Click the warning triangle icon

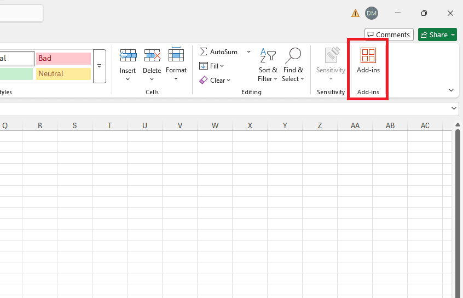[355, 13]
